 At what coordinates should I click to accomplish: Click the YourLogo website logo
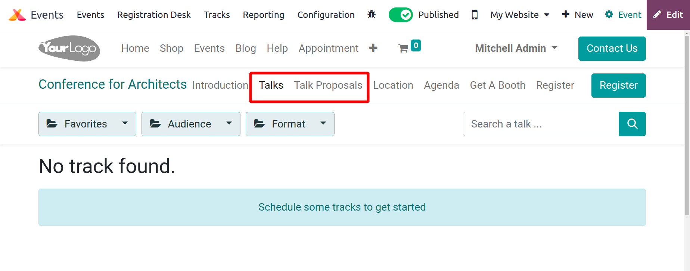point(69,48)
